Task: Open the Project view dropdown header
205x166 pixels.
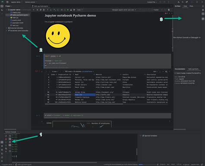Action: pyautogui.click(x=9, y=6)
